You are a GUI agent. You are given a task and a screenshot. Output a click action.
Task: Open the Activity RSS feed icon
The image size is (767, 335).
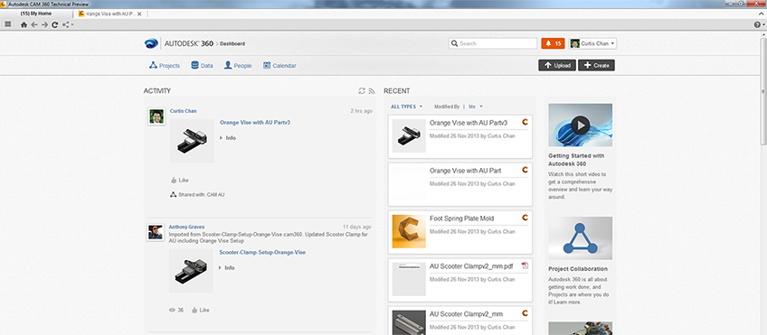click(x=372, y=91)
